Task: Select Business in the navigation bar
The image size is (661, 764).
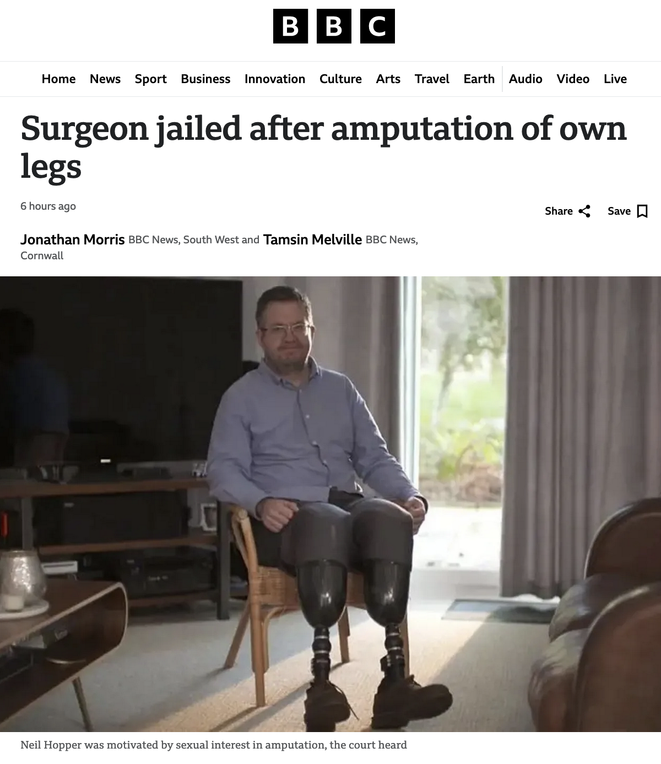Action: (205, 79)
